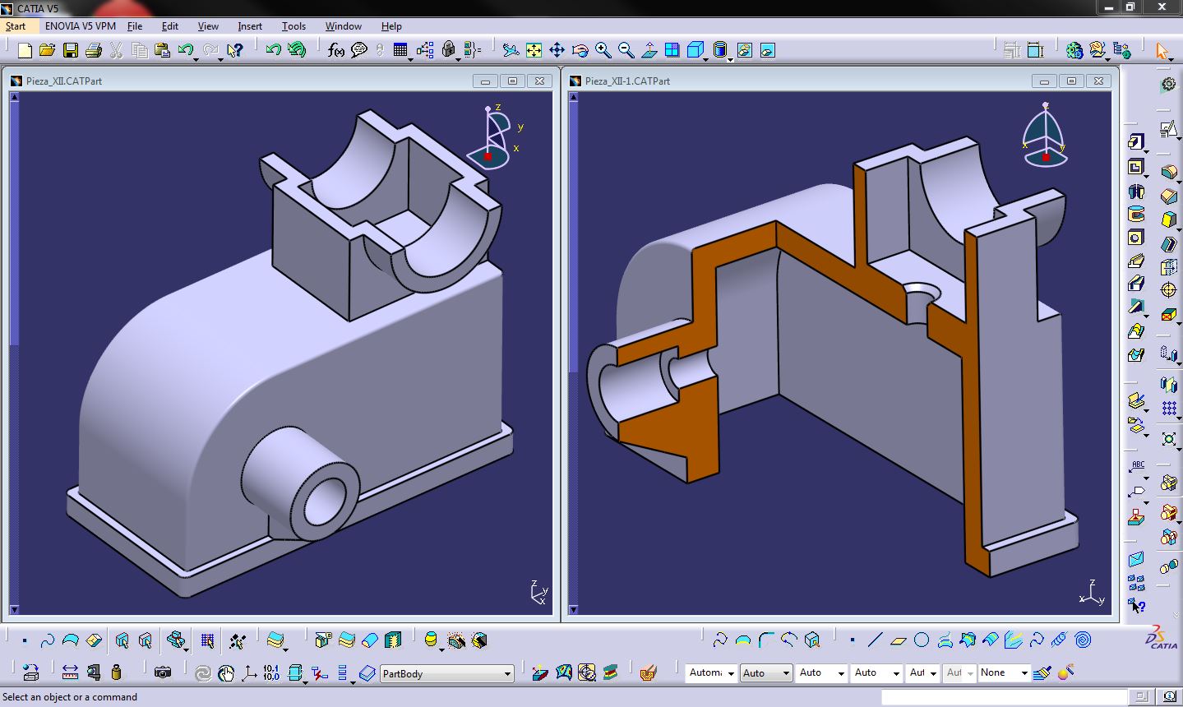Screen dimensions: 1183x707
Task: Minimize the Pieza_XII-1.CATPart window
Action: [1045, 81]
